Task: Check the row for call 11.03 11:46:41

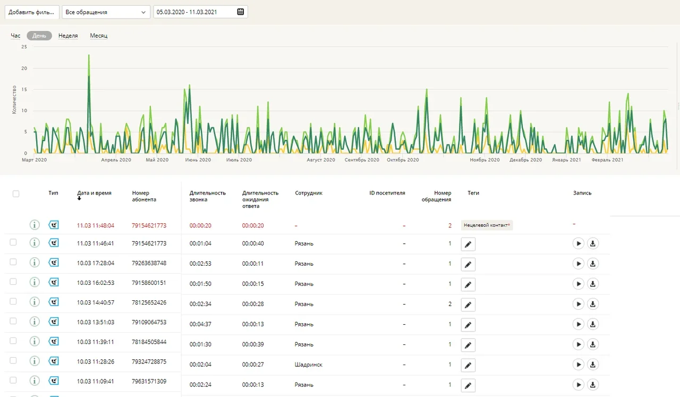Action: coord(13,242)
